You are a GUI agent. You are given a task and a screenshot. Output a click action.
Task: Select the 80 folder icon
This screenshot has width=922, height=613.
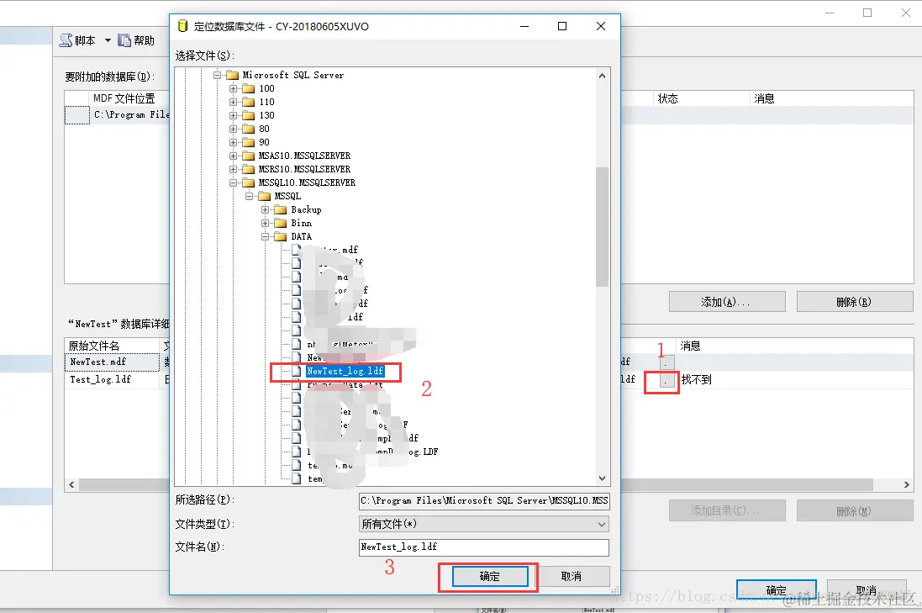(249, 129)
